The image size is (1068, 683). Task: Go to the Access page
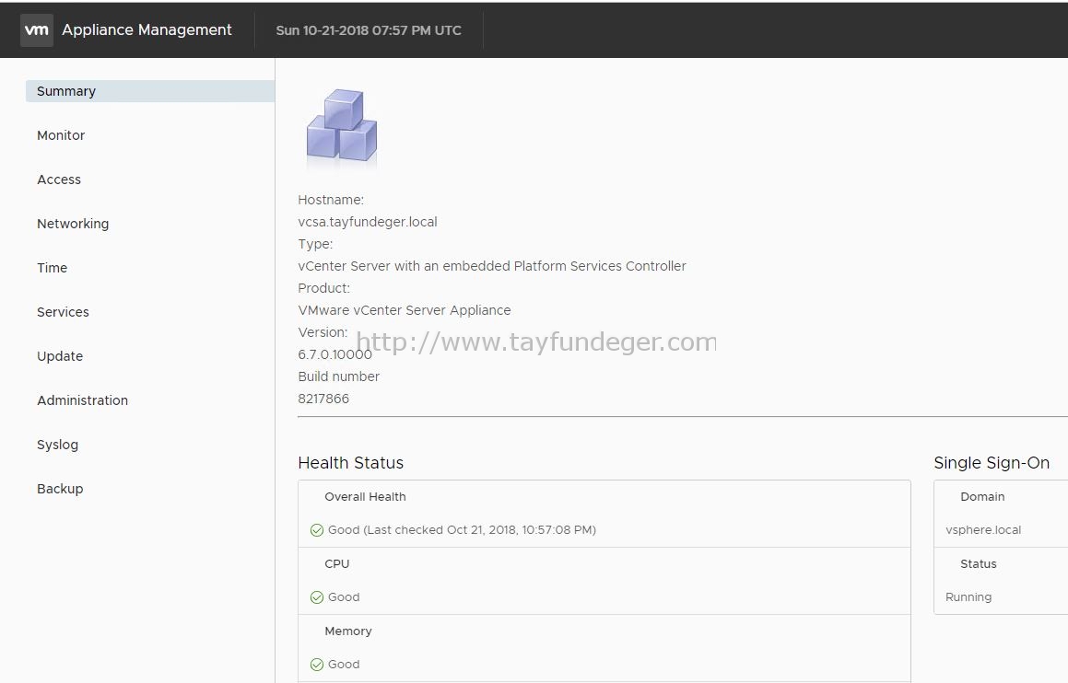point(59,179)
